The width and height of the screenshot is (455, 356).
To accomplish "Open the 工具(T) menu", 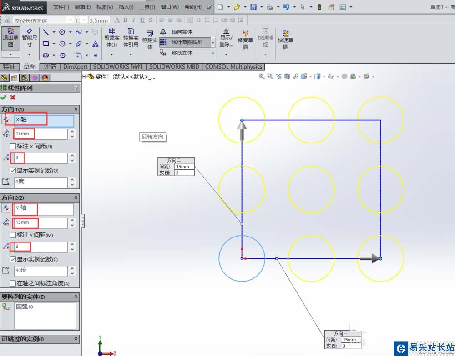I will pos(147,7).
